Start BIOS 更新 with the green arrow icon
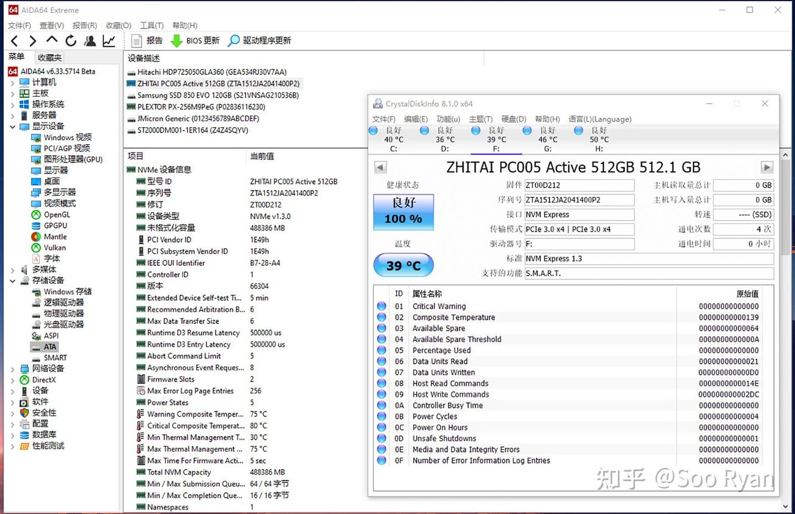795x514 pixels. 177,40
